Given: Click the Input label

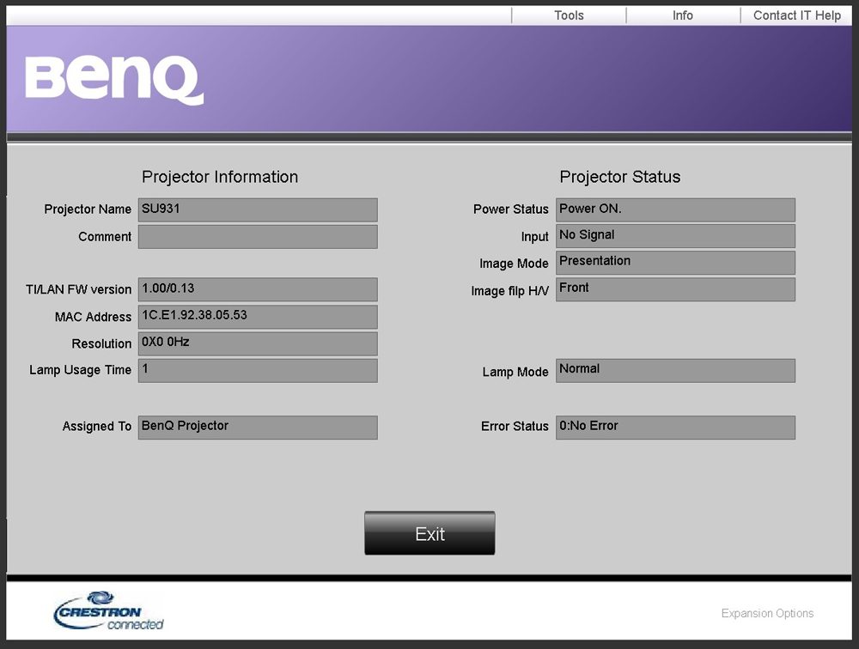Looking at the screenshot, I should [534, 237].
